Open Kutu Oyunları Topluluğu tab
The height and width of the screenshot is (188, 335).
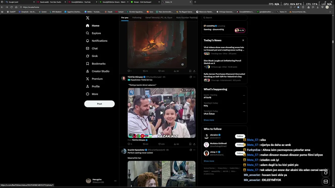(x=187, y=17)
